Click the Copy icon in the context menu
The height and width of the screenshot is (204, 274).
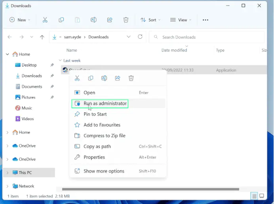(x=91, y=78)
